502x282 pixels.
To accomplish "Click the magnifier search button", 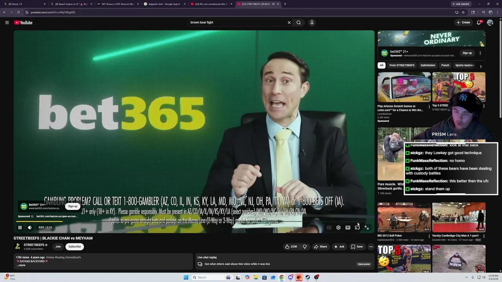I will tap(298, 22).
